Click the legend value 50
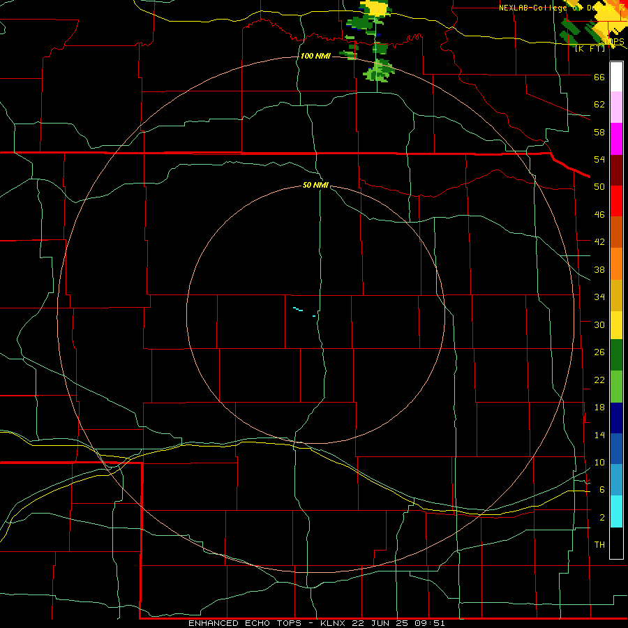Screen dimensions: 628x628 pyautogui.click(x=599, y=186)
